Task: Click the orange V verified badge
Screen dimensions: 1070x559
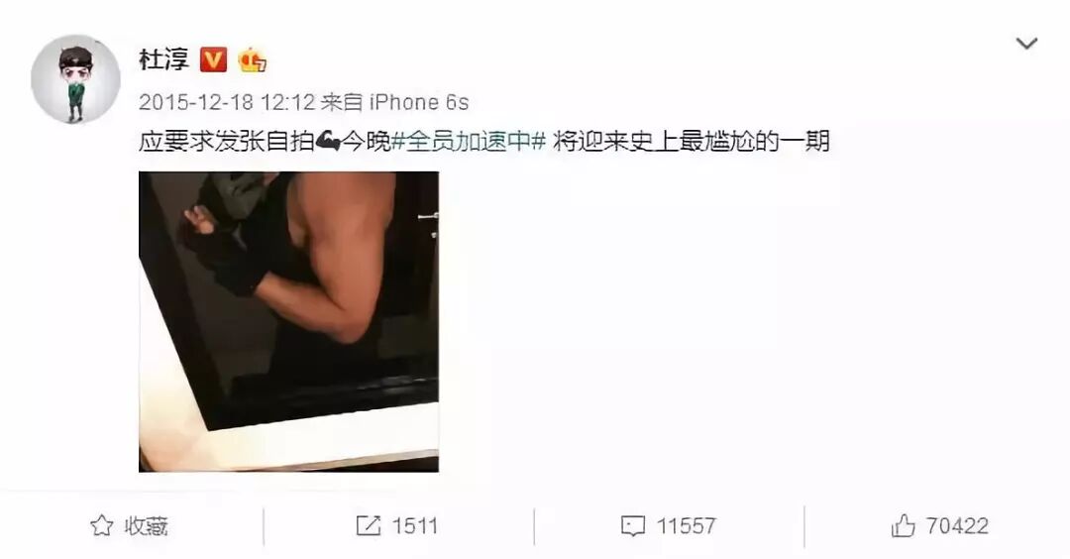Action: pyautogui.click(x=213, y=60)
